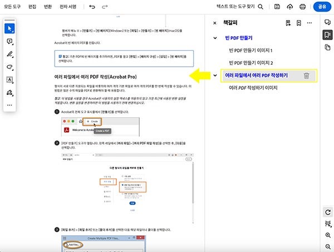The height and width of the screenshot is (252, 334).
Task: Delete the 여러 파일에서 여러 PDF 작성하기 bookmark
Action: pyautogui.click(x=306, y=75)
